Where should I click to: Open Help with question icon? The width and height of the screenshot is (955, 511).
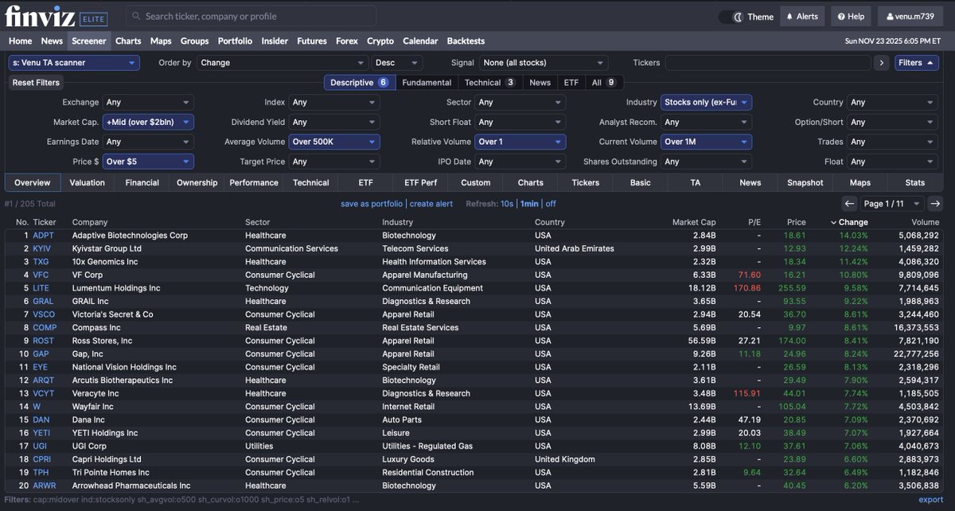[851, 17]
